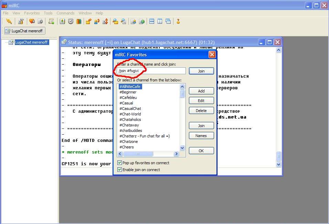Tile windows vertically from the toolbar
Screen dimensions: 329x224
[160, 21]
